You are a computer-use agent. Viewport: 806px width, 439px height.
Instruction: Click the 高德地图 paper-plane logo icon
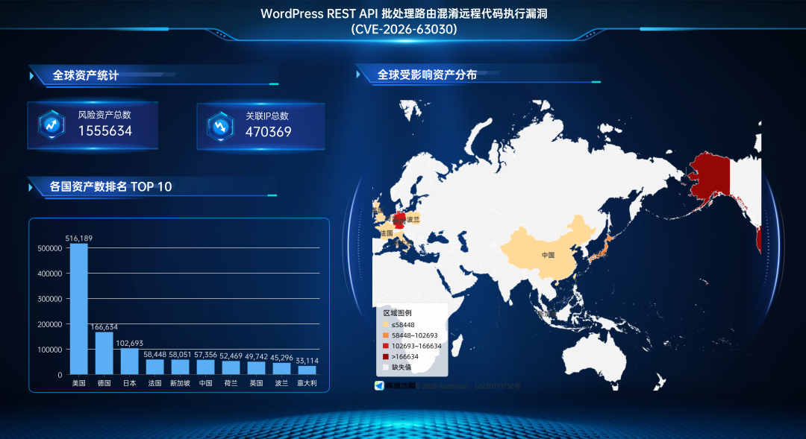[379, 385]
